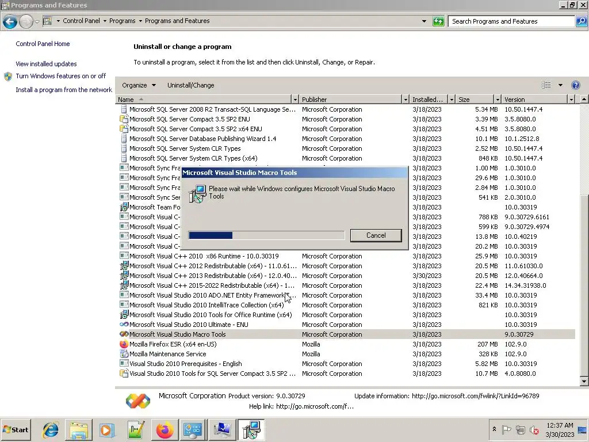The width and height of the screenshot is (589, 442).
Task: Select Microsoft SQL Server System CLR Types (x64)
Action: (347, 158)
